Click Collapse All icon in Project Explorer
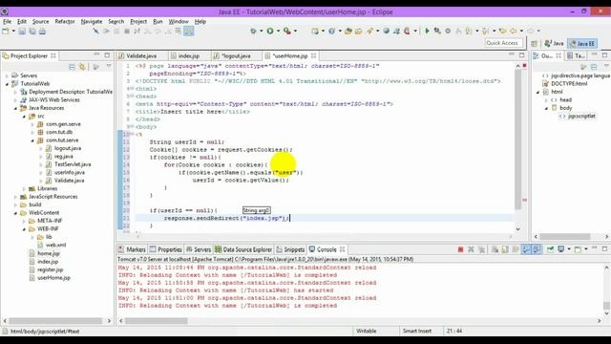611x344 pixels. (x=73, y=67)
